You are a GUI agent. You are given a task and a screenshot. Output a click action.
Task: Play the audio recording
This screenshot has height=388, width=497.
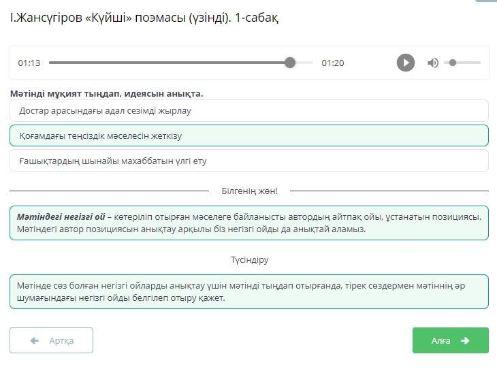pyautogui.click(x=406, y=63)
